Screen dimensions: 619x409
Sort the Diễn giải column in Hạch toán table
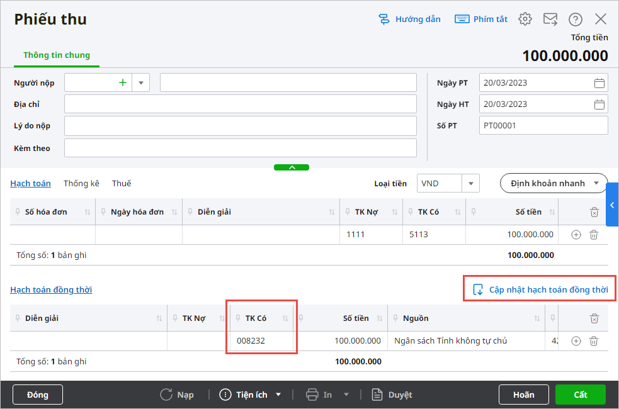(332, 212)
